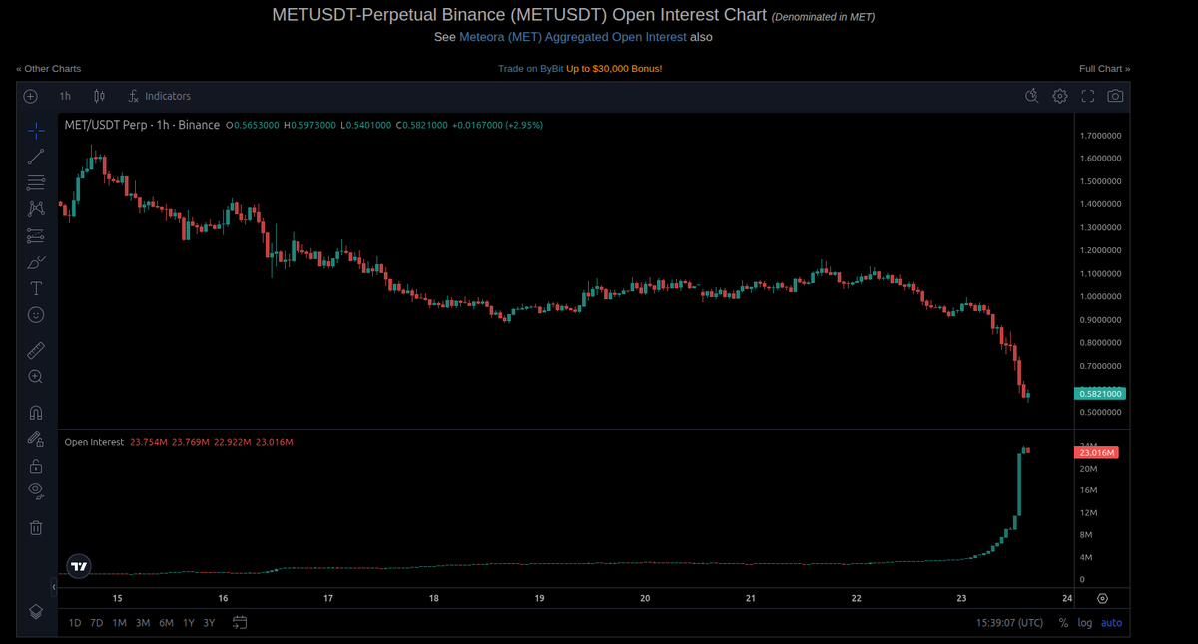Click the compare or add symbol plus icon
This screenshot has width=1198, height=644.
click(30, 96)
